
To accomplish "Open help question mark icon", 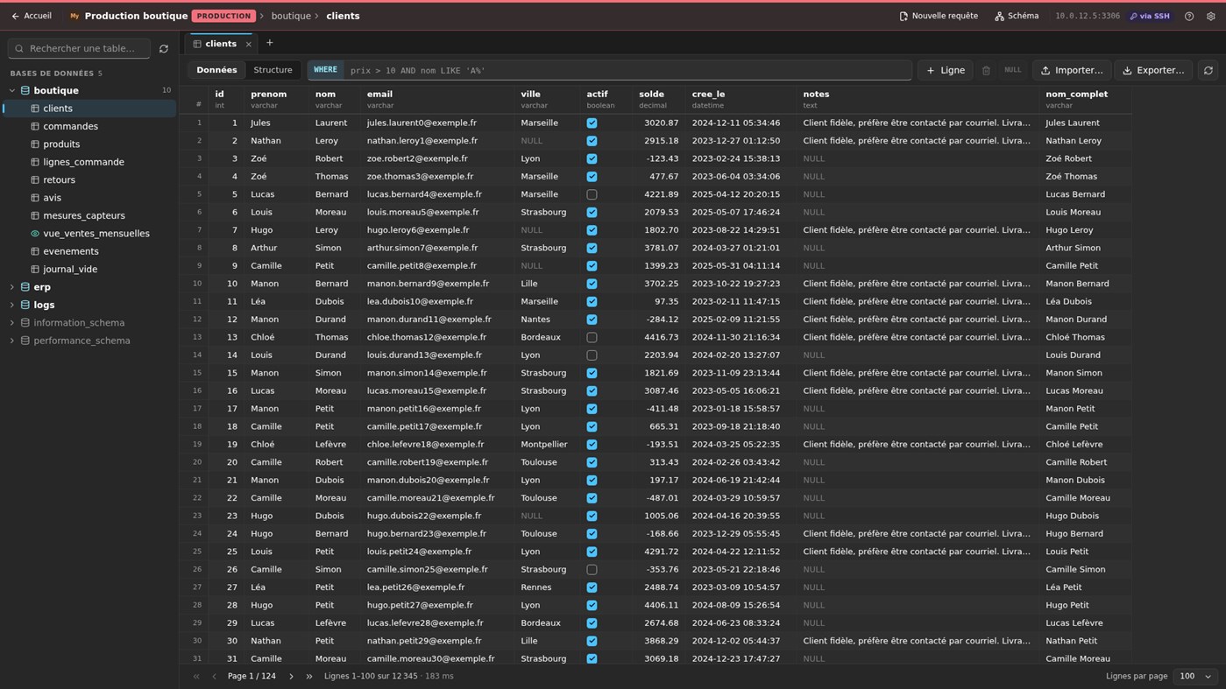I will point(1189,16).
